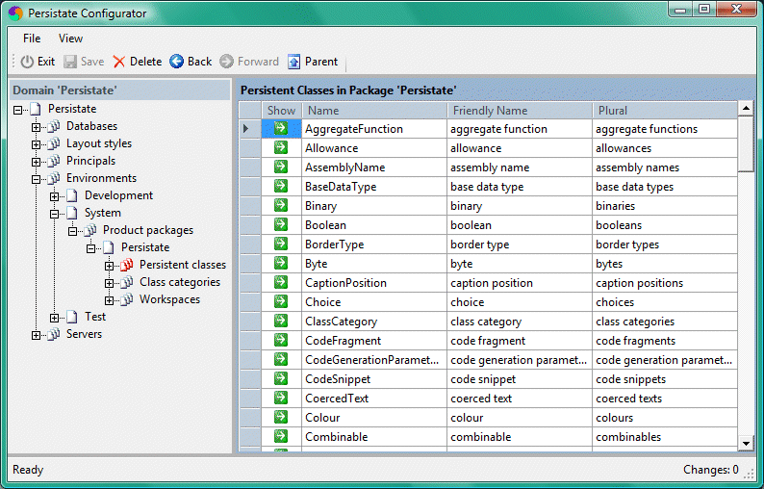Expand the Development environment node
Screen dimensions: 764x489
(54, 196)
